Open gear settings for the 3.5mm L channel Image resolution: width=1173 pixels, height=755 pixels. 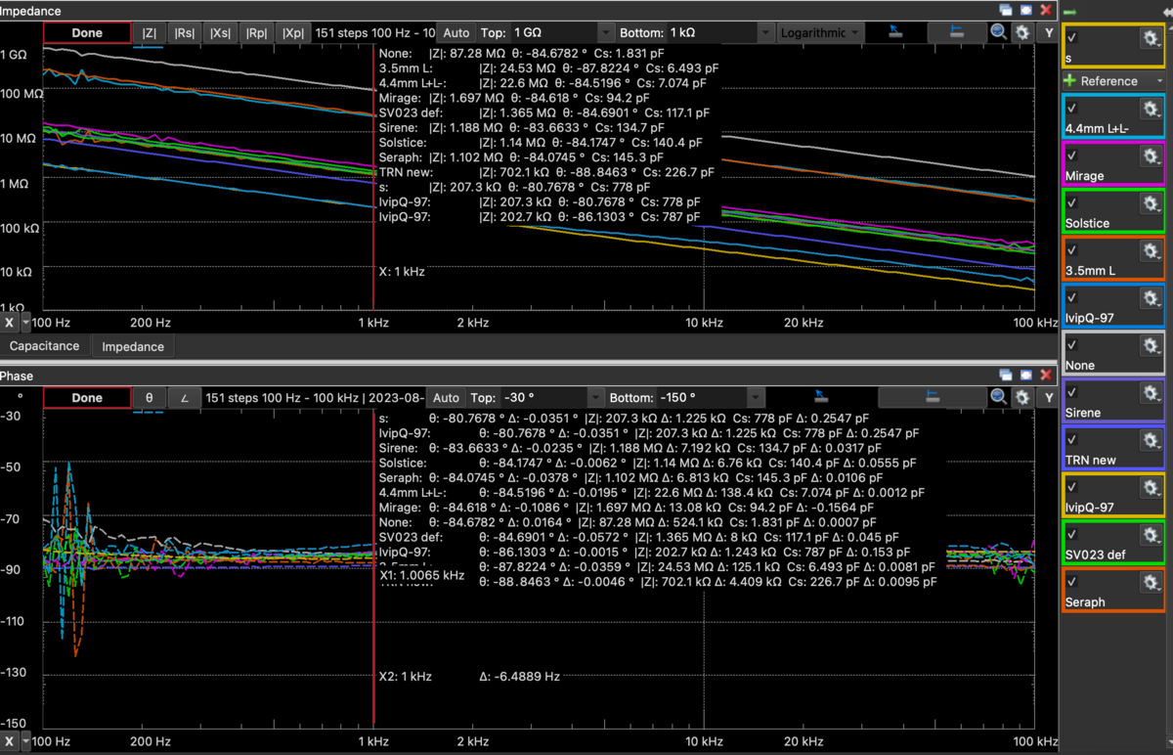[x=1151, y=251]
